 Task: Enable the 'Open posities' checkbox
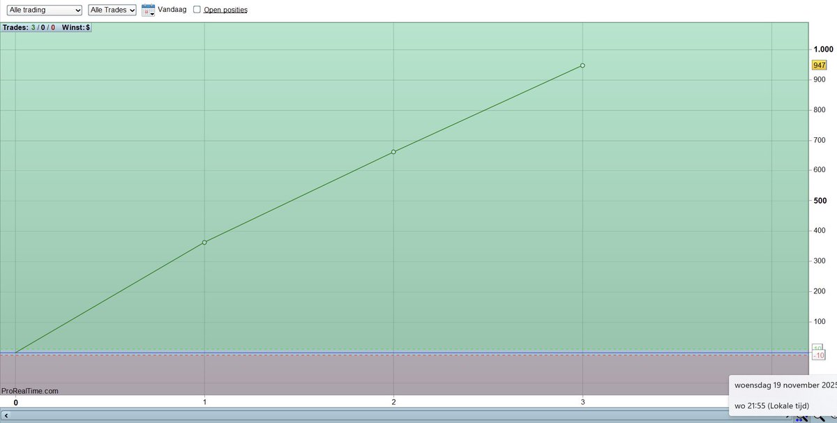(x=197, y=10)
